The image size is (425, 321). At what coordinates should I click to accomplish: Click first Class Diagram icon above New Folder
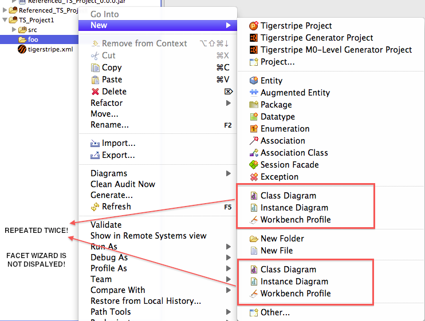tap(254, 196)
